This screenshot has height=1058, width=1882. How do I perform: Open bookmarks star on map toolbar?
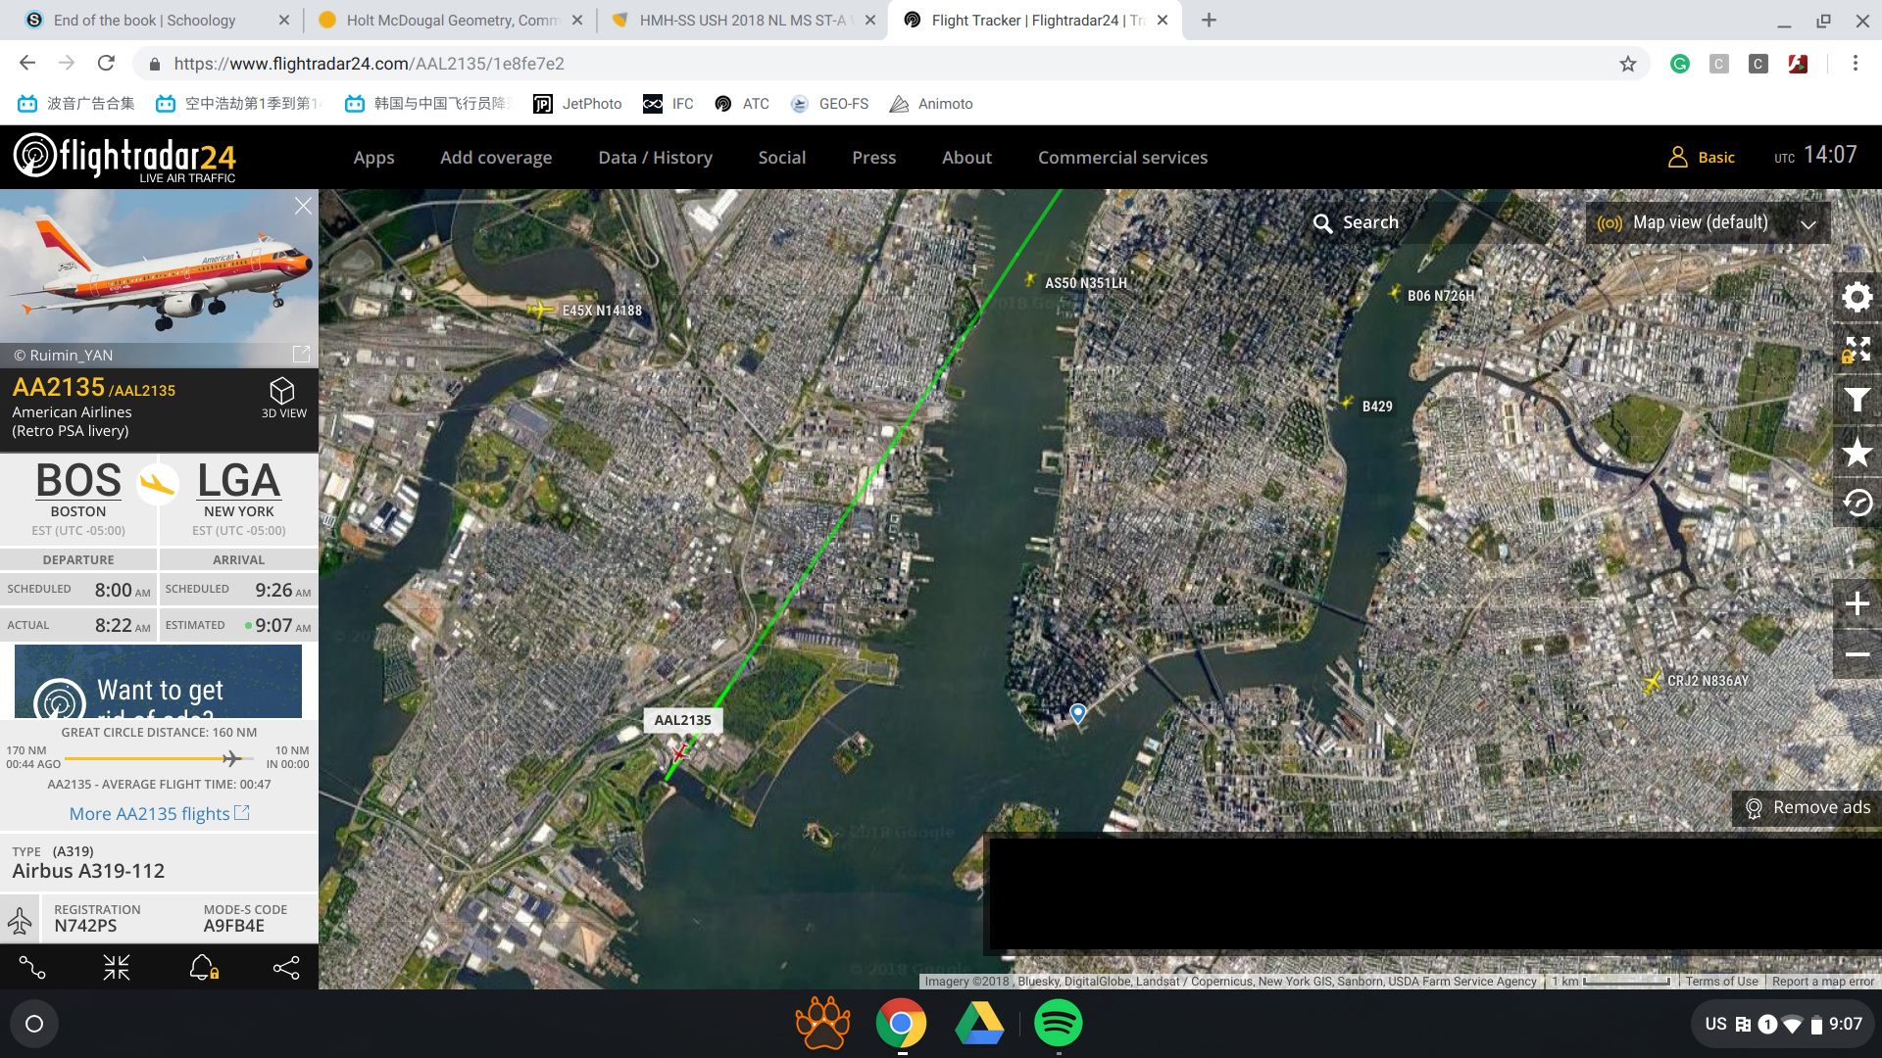click(1857, 452)
